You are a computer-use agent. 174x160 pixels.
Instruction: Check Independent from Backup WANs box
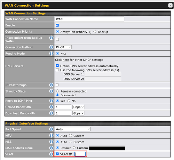[57, 39]
